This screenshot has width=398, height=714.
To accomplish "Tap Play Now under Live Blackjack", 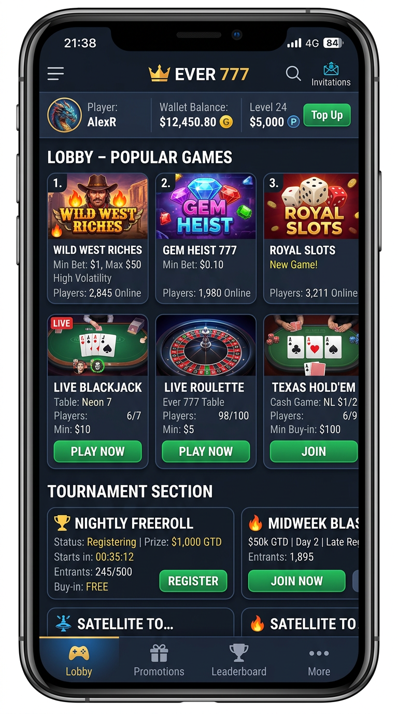I will [97, 451].
